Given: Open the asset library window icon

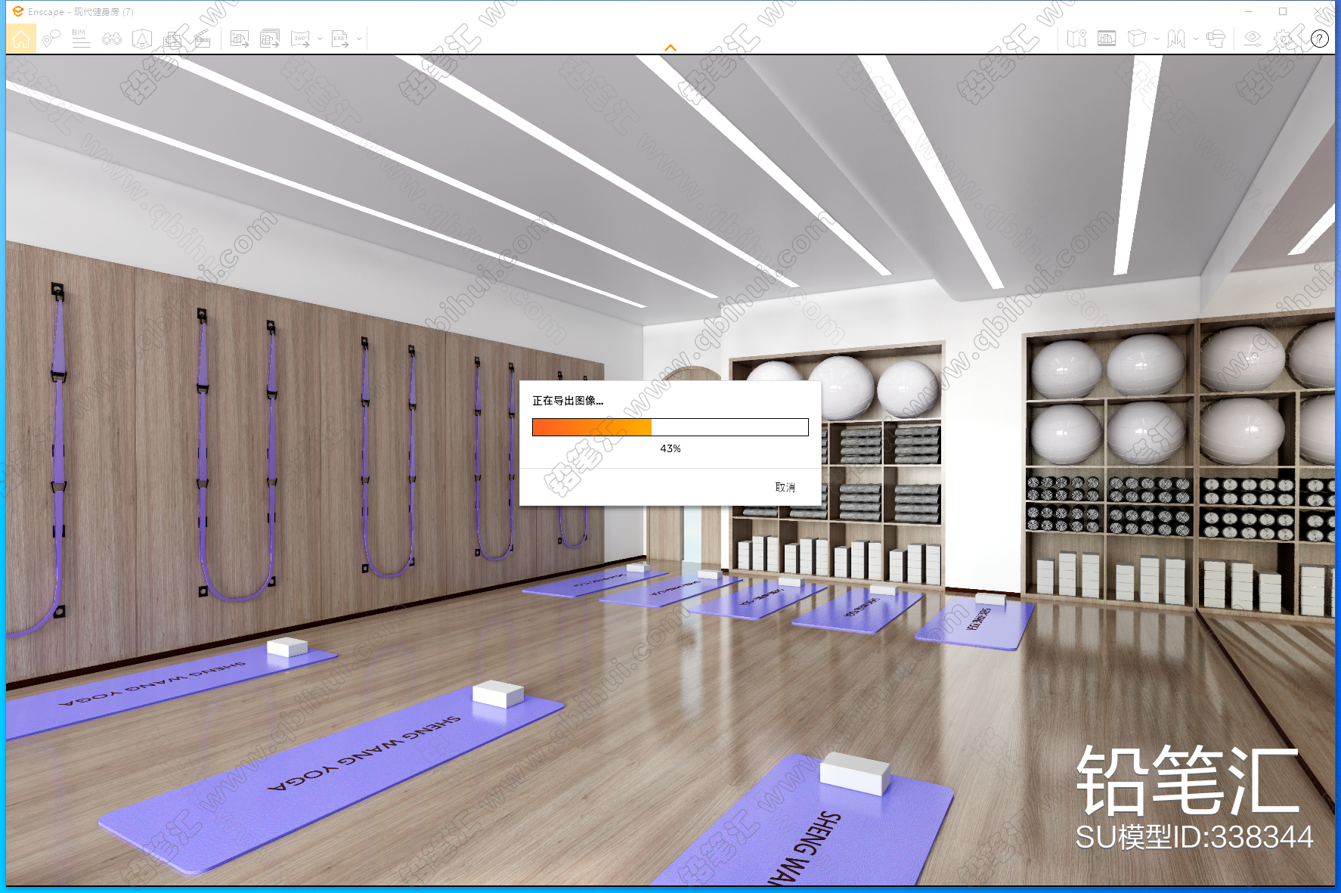Looking at the screenshot, I should pyautogui.click(x=1107, y=39).
